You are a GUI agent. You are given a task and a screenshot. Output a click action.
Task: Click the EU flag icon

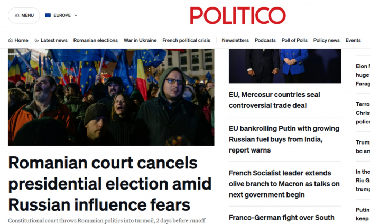click(48, 15)
